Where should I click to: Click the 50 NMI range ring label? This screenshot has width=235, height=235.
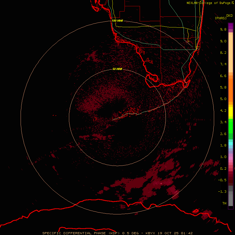click(117, 69)
